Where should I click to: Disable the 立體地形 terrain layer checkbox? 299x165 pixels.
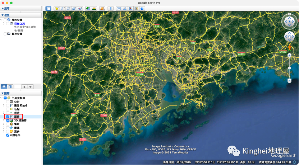point(8,135)
